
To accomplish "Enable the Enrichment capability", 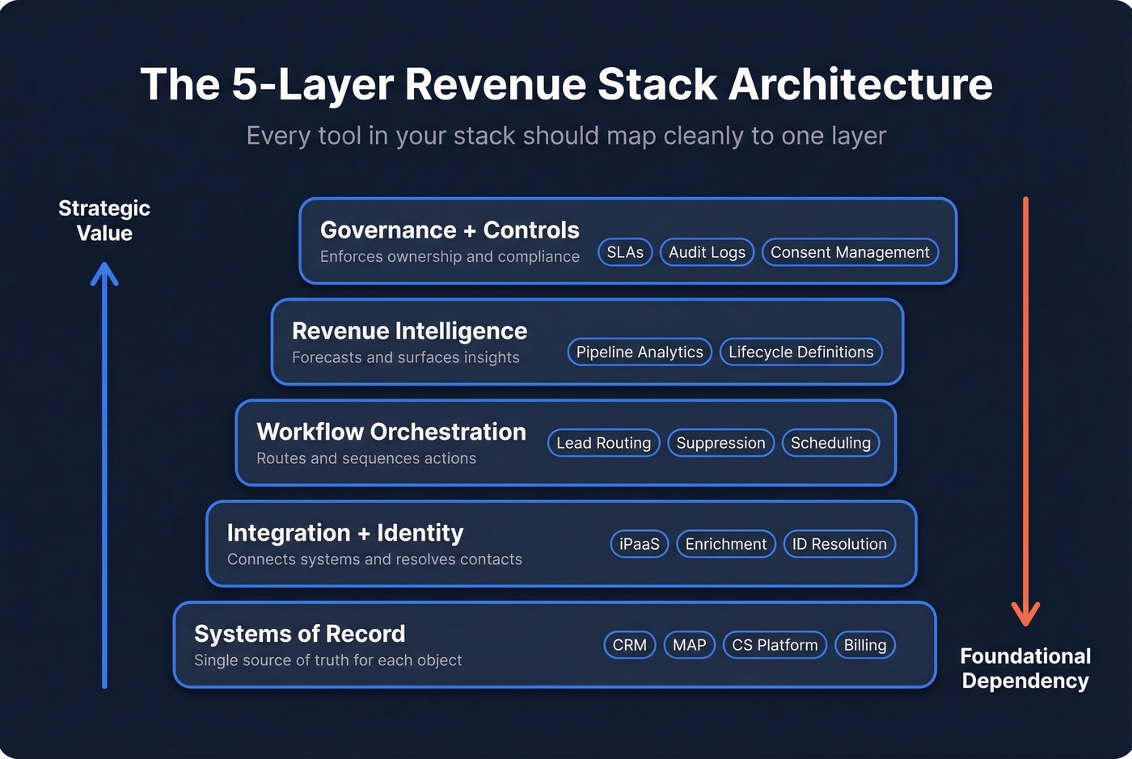I will coord(725,544).
